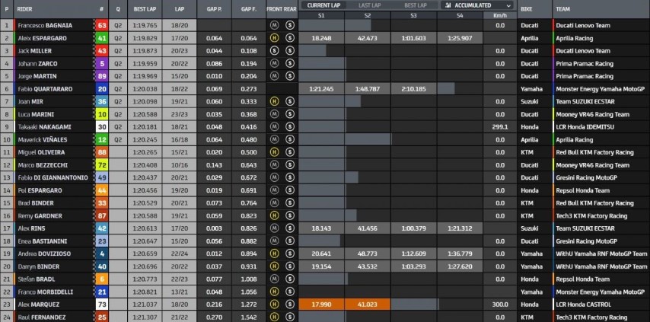Click the Km/h column header
The height and width of the screenshot is (322, 650).
[499, 14]
